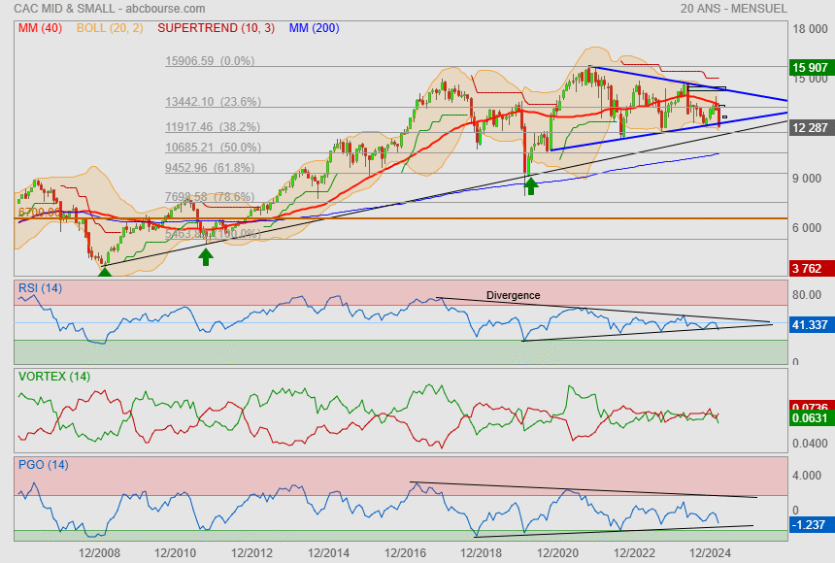Click the 6700.00 horizontal support label

coord(40,212)
